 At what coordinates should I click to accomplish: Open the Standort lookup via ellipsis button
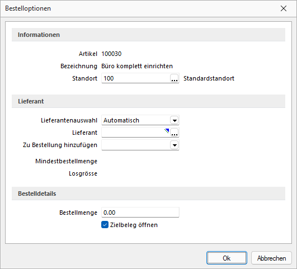175,78
